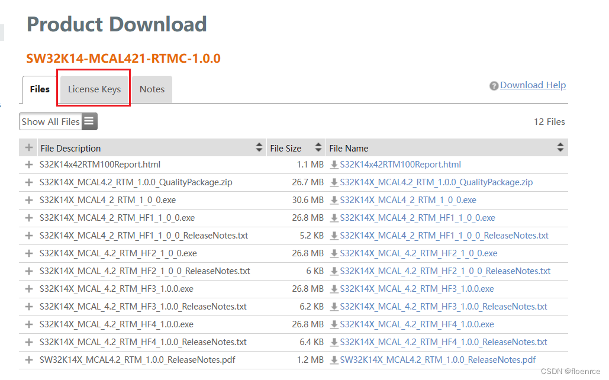This screenshot has width=609, height=380.
Task: Open HF4_1.0.0_ReleaseNotes.txt download link
Action: [x=443, y=342]
